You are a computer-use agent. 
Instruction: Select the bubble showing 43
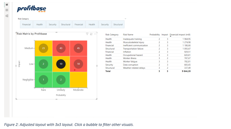(61, 48)
